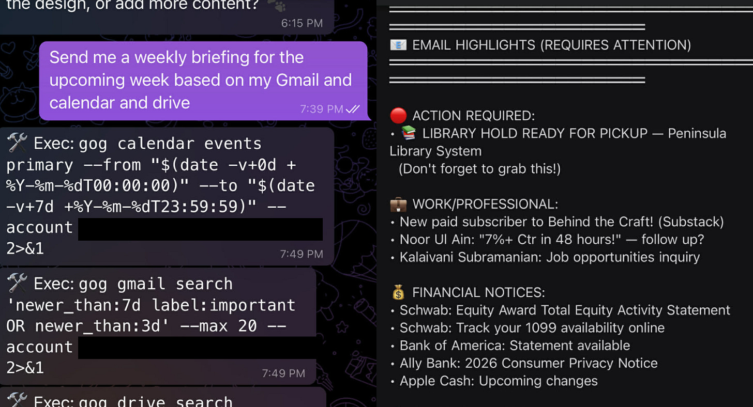753x407 pixels.
Task: Click the wrench icon beside the drive search command
Action: click(17, 398)
